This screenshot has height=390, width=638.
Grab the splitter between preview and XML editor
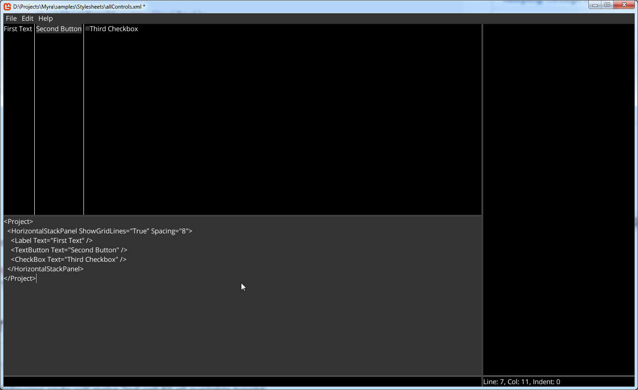[242, 216]
